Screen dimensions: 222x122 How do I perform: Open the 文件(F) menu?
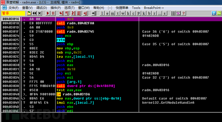point(14,8)
